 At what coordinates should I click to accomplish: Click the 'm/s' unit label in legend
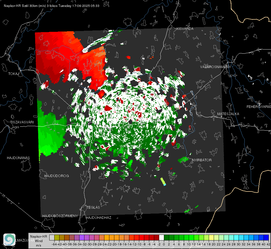pyautogui.click(x=38, y=245)
